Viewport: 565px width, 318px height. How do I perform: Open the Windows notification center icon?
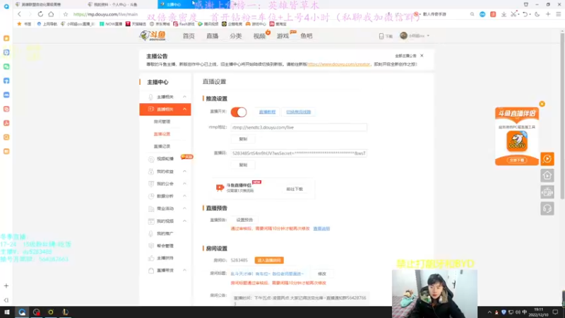(x=555, y=312)
